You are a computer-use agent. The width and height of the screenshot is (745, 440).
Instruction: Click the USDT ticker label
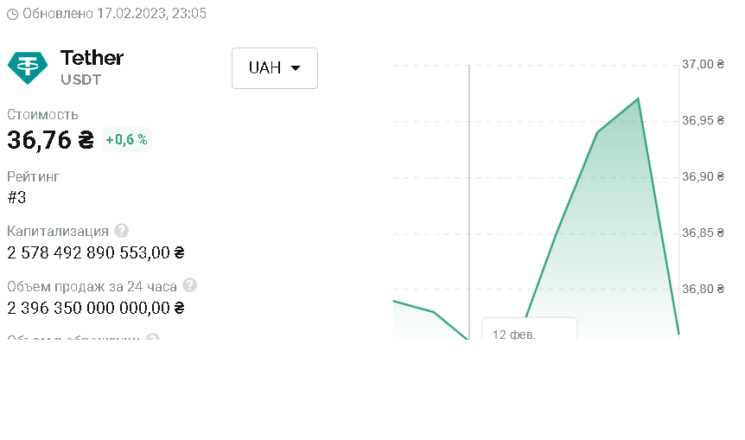pos(80,80)
